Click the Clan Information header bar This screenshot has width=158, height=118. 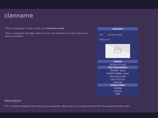[118, 67]
